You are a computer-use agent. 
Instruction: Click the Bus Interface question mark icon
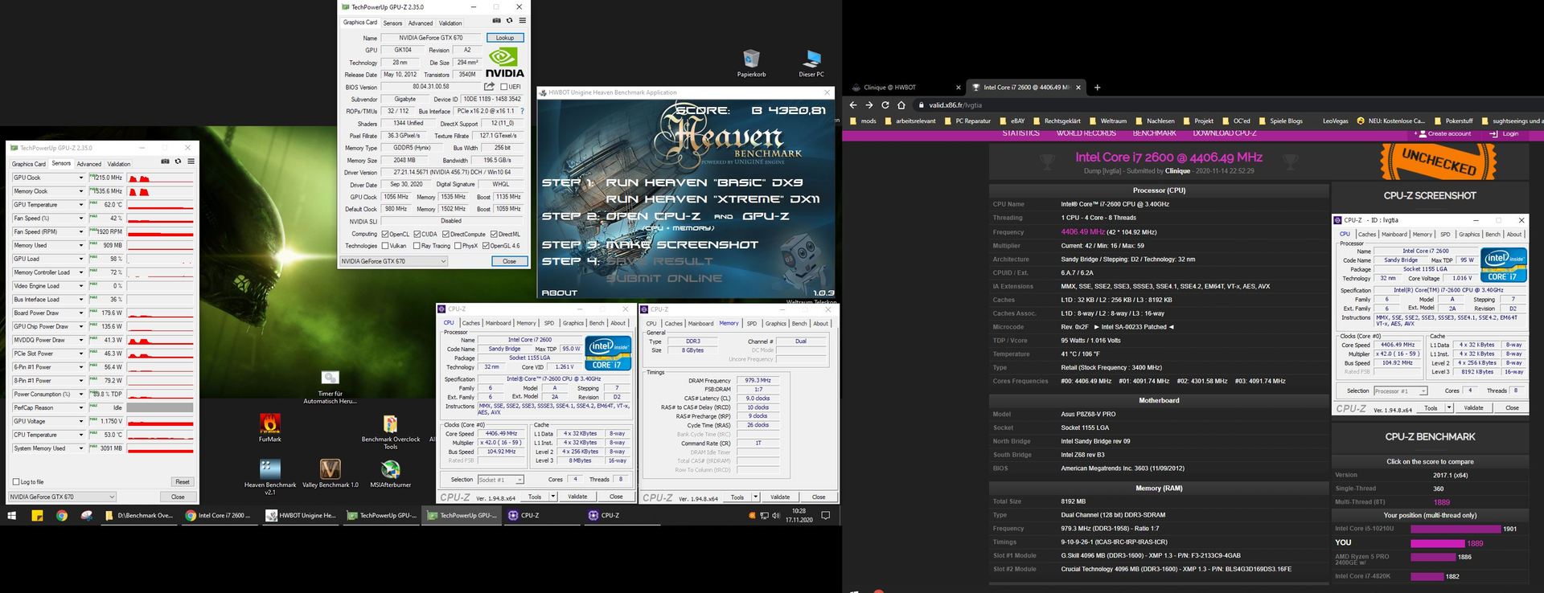pos(522,111)
